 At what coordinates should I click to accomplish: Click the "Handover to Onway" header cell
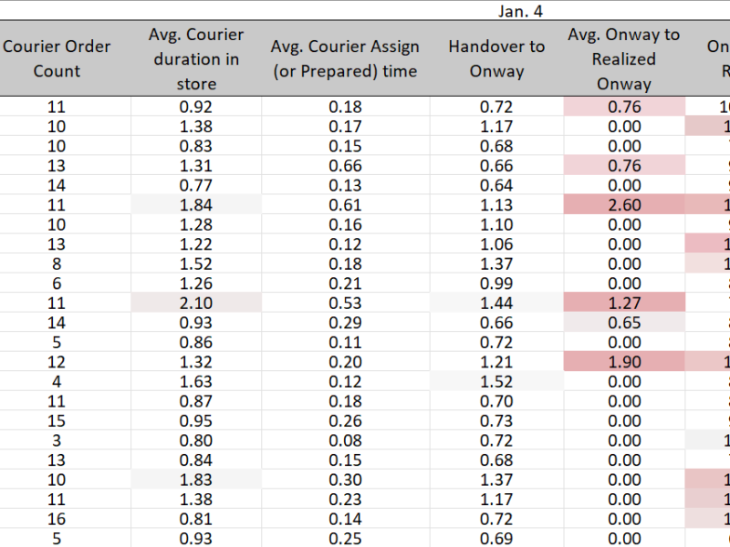[x=496, y=58]
